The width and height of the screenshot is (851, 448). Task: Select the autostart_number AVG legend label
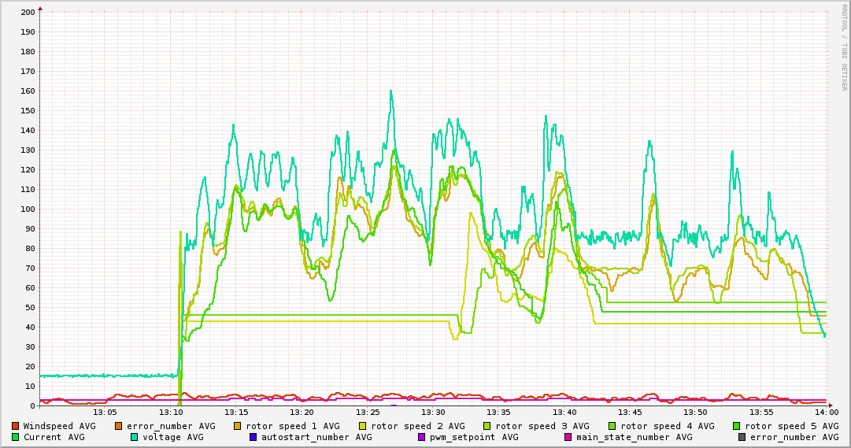coord(317,437)
